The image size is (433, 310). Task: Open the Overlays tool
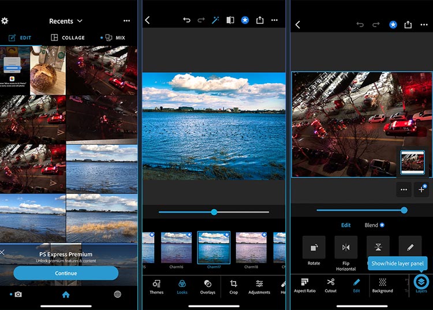coord(208,287)
